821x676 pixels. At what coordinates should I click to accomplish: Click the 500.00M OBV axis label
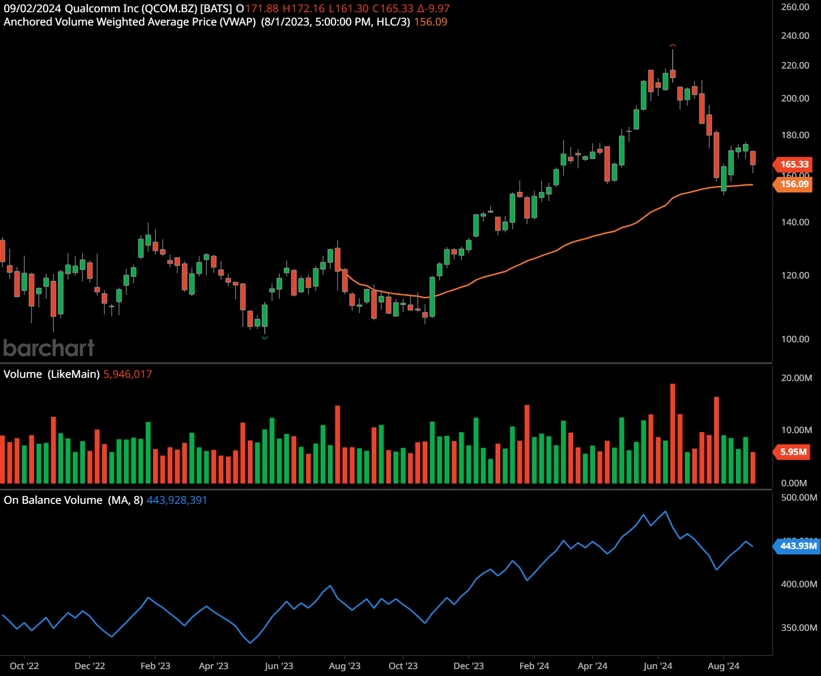point(799,497)
